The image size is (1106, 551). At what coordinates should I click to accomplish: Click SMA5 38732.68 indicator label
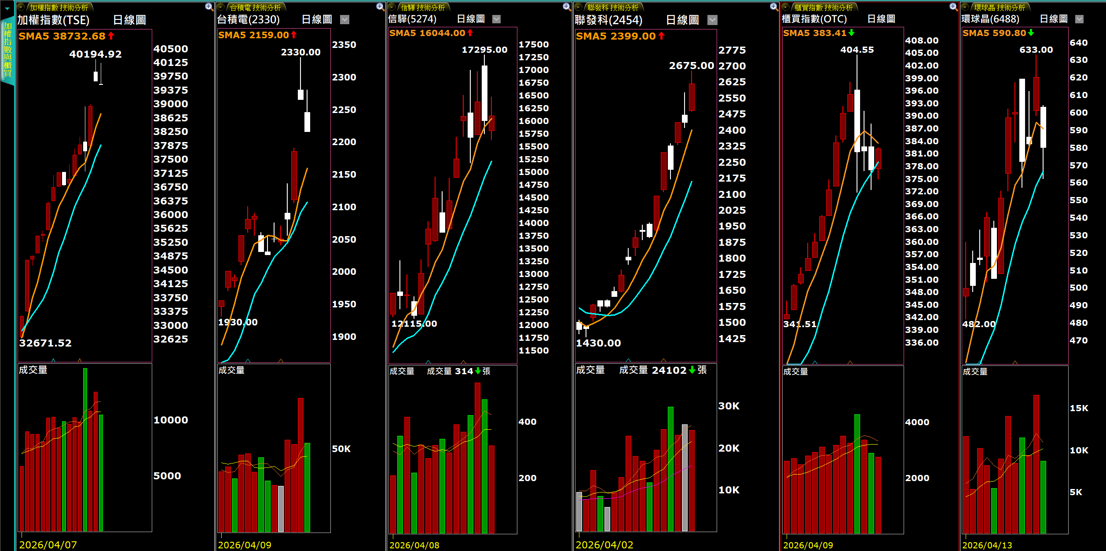click(62, 36)
